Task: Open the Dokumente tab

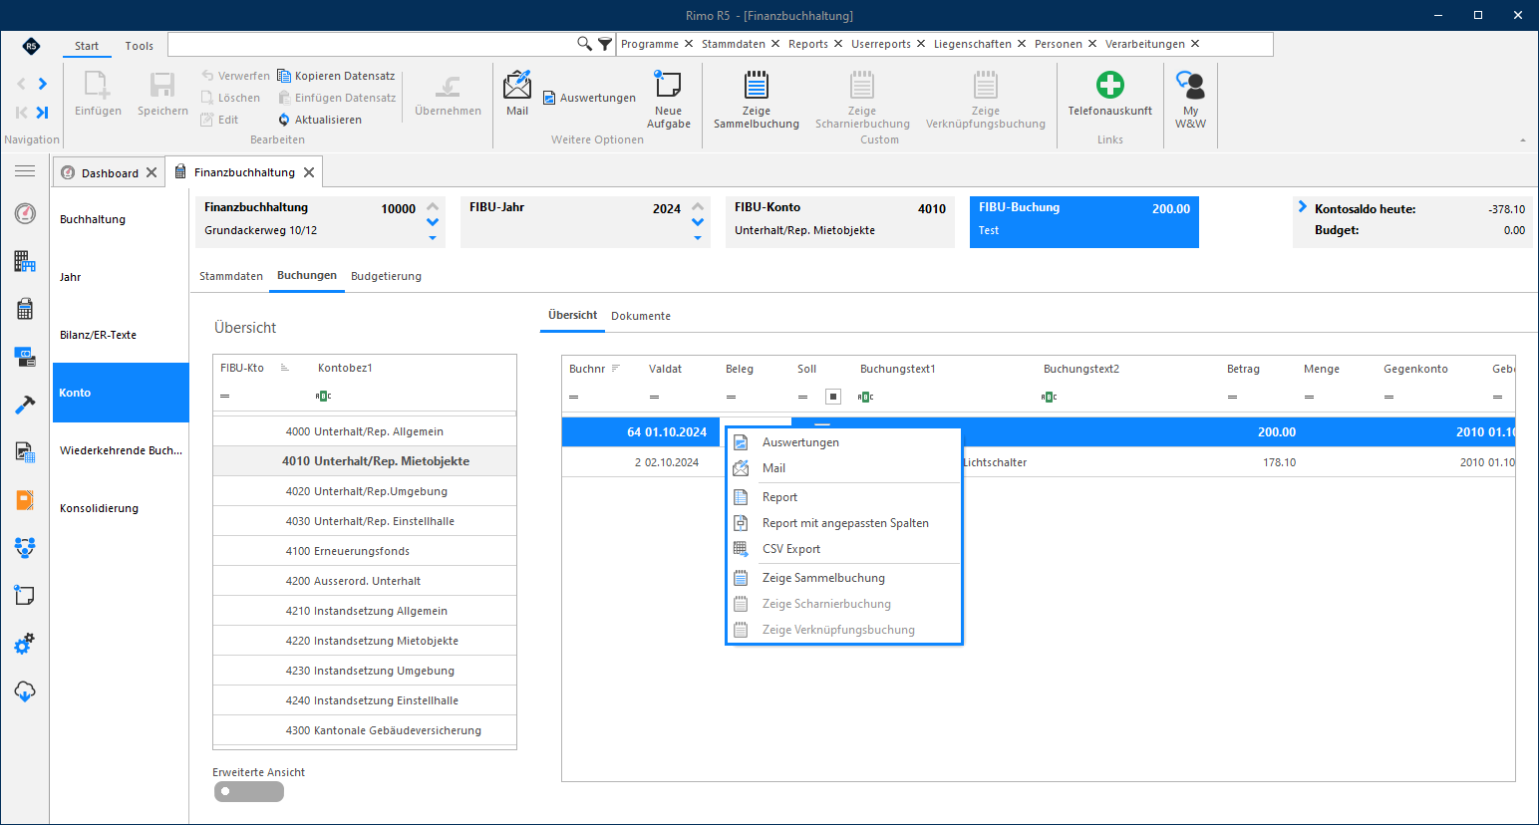Action: [641, 316]
